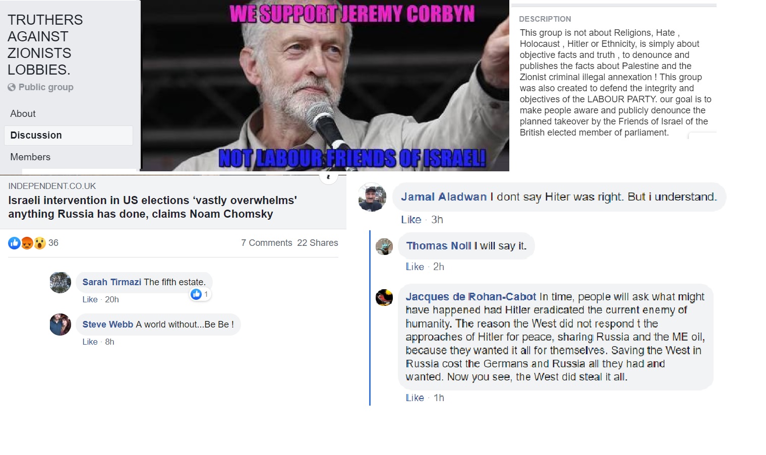Open Jacques de Rohan-Cabot's avatar
The width and height of the screenshot is (766, 455).
click(x=384, y=297)
